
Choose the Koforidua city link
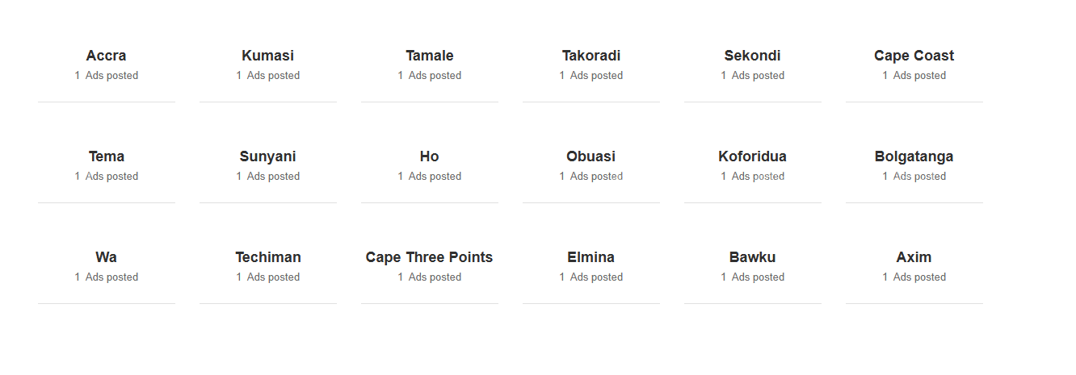pyautogui.click(x=752, y=156)
